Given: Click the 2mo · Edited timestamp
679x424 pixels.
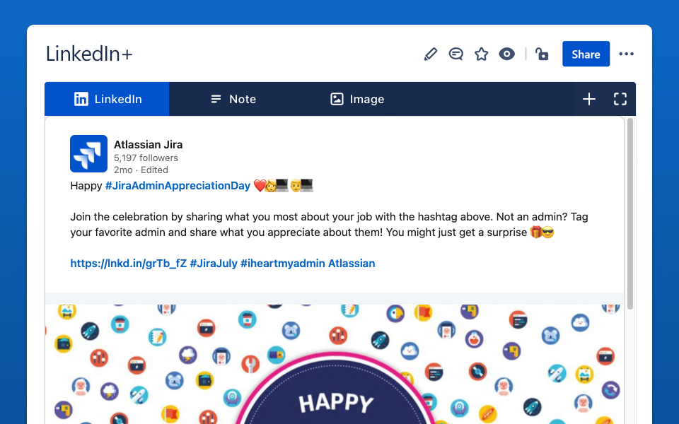Looking at the screenshot, I should [141, 170].
